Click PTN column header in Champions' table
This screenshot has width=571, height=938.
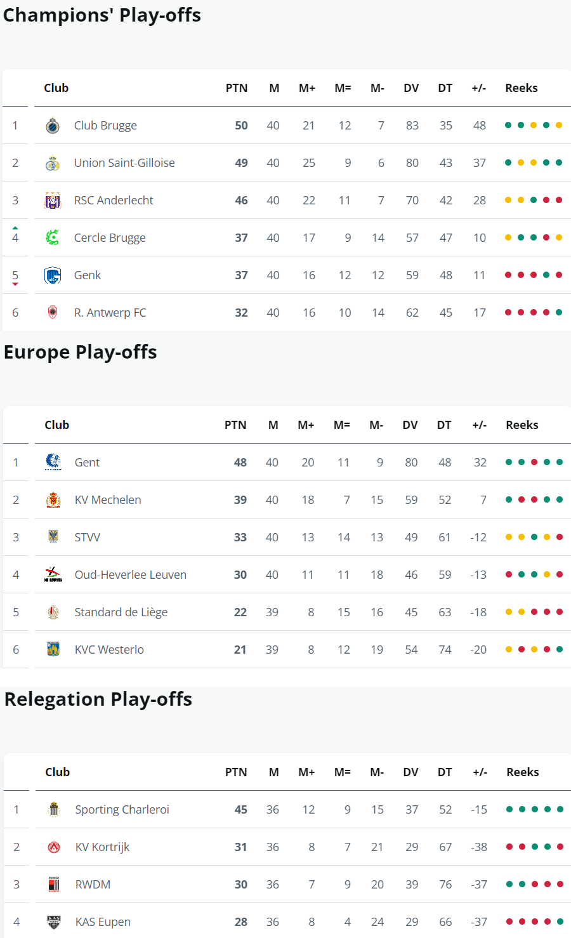pyautogui.click(x=237, y=88)
